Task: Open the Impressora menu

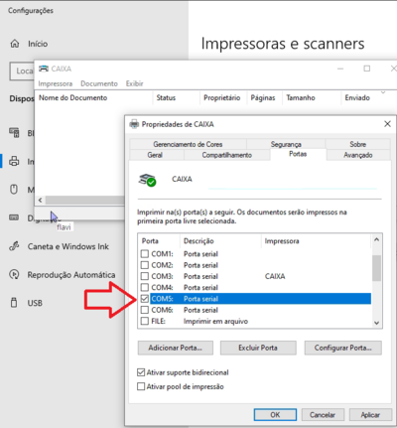Action: tap(56, 83)
